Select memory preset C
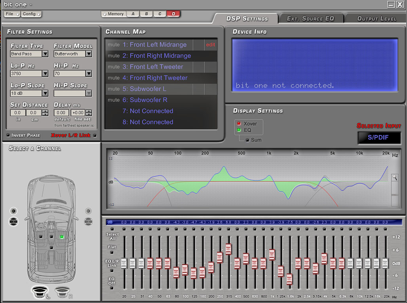407x303 pixels. 160,14
